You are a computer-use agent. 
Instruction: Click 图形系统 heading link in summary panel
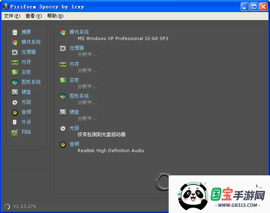click(x=79, y=96)
